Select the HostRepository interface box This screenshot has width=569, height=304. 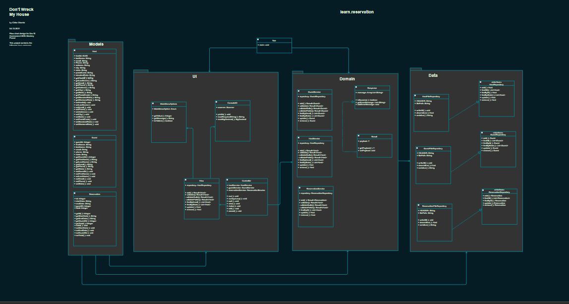tap(497, 99)
